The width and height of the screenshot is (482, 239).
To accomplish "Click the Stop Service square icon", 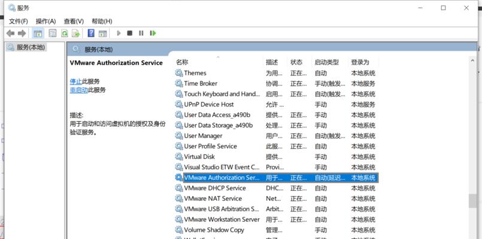I will [x=130, y=33].
